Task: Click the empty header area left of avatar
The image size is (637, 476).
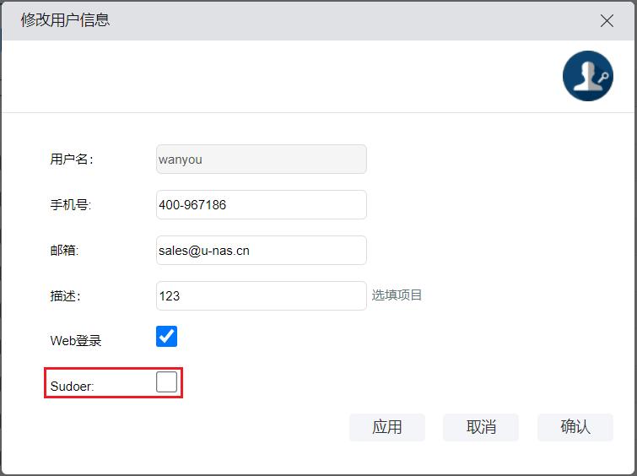Action: click(278, 76)
